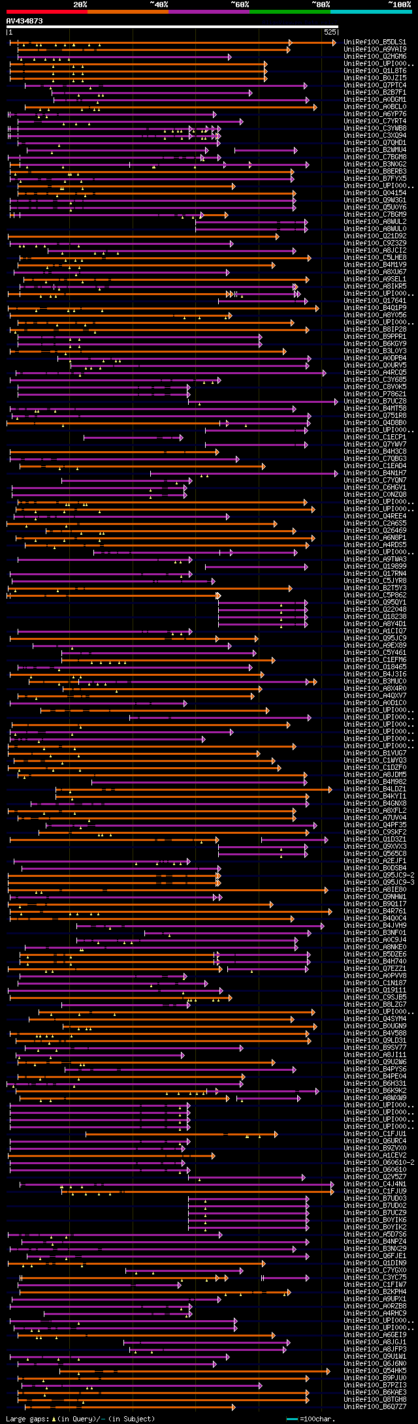
Task: Select hit label UniRef100_C1EFM6
Action: pyautogui.click(x=375, y=660)
